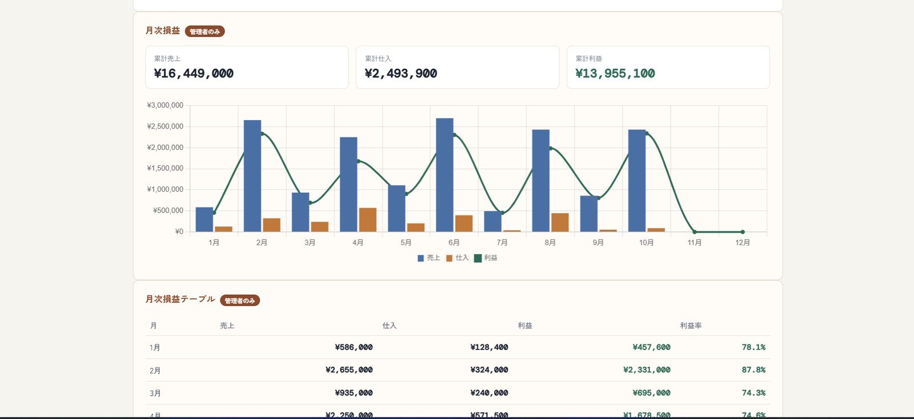Click the ¥2,331,000 profit cell
The image size is (914, 419).
tap(647, 370)
